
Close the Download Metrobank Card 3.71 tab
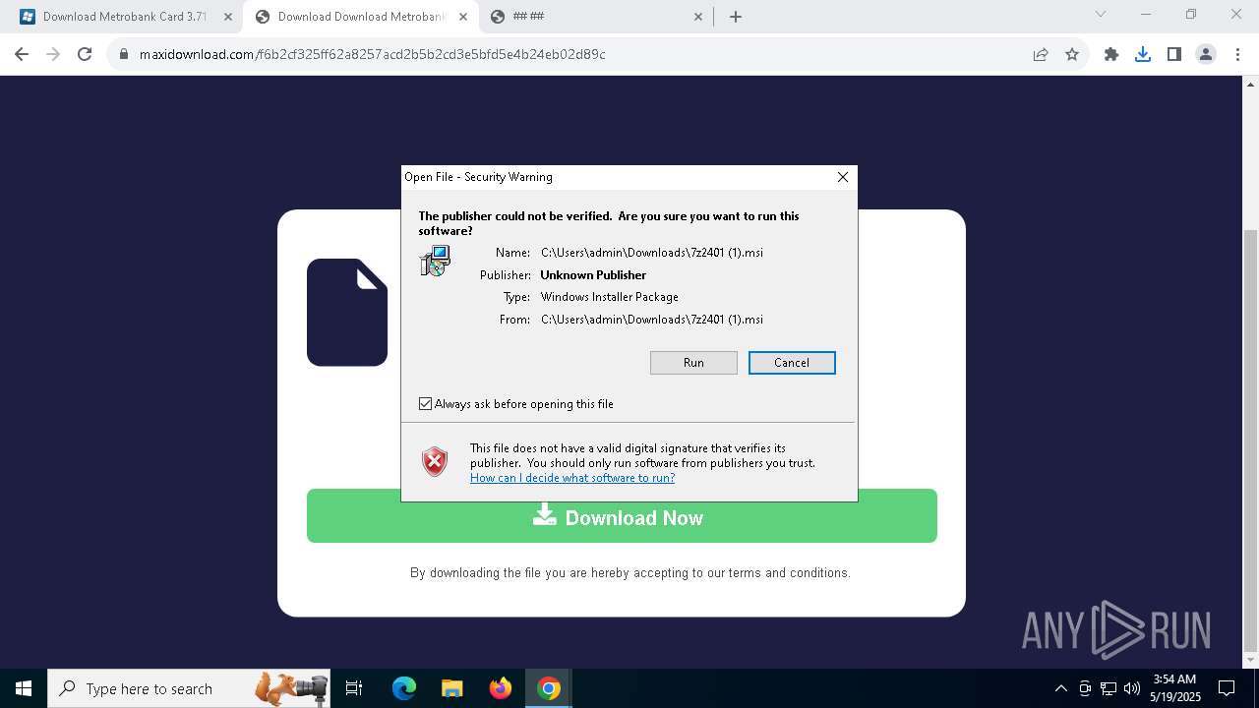pyautogui.click(x=228, y=17)
